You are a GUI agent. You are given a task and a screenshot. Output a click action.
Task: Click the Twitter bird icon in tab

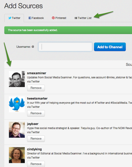[10, 18]
